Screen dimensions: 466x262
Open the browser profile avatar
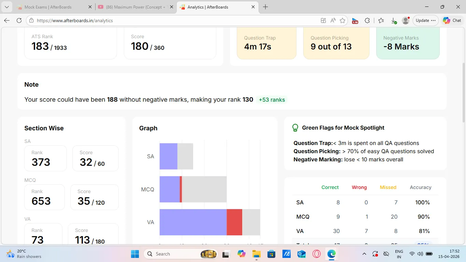[x=406, y=20]
